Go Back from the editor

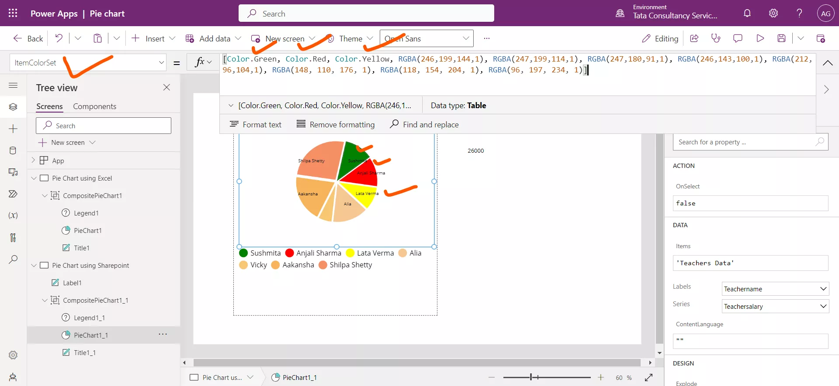pyautogui.click(x=28, y=38)
